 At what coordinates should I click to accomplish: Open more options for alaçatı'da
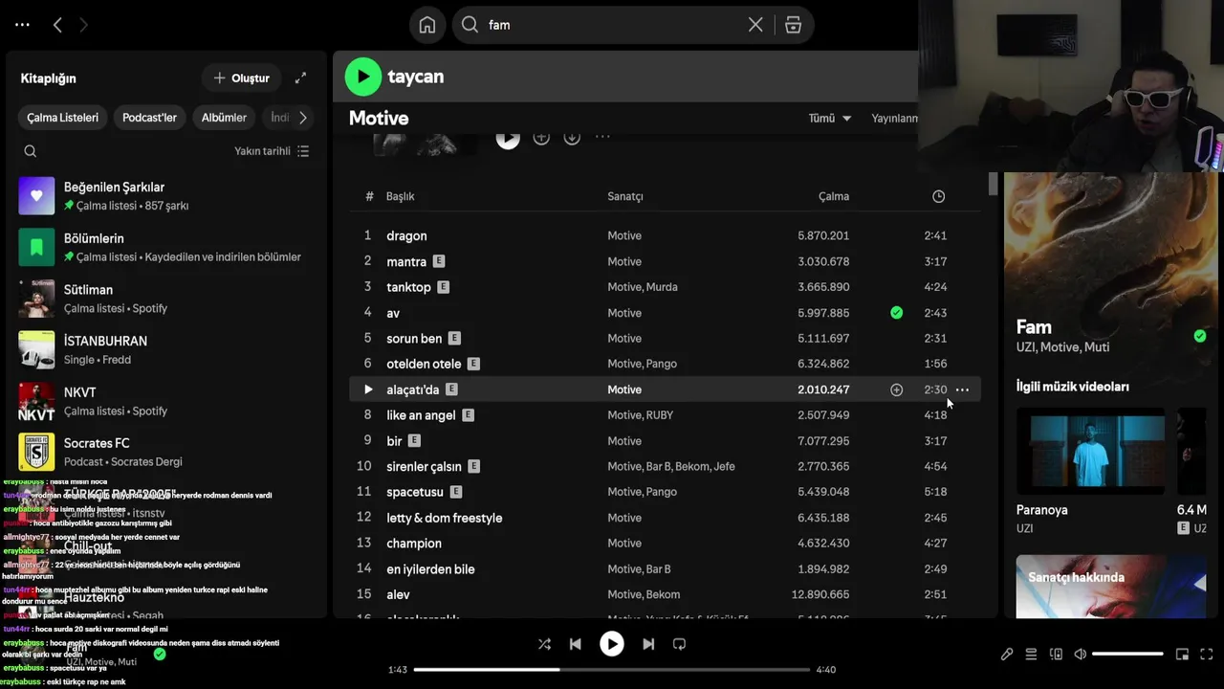click(962, 389)
